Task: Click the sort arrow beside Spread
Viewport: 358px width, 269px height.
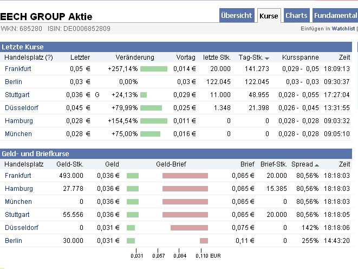Action: [x=317, y=165]
